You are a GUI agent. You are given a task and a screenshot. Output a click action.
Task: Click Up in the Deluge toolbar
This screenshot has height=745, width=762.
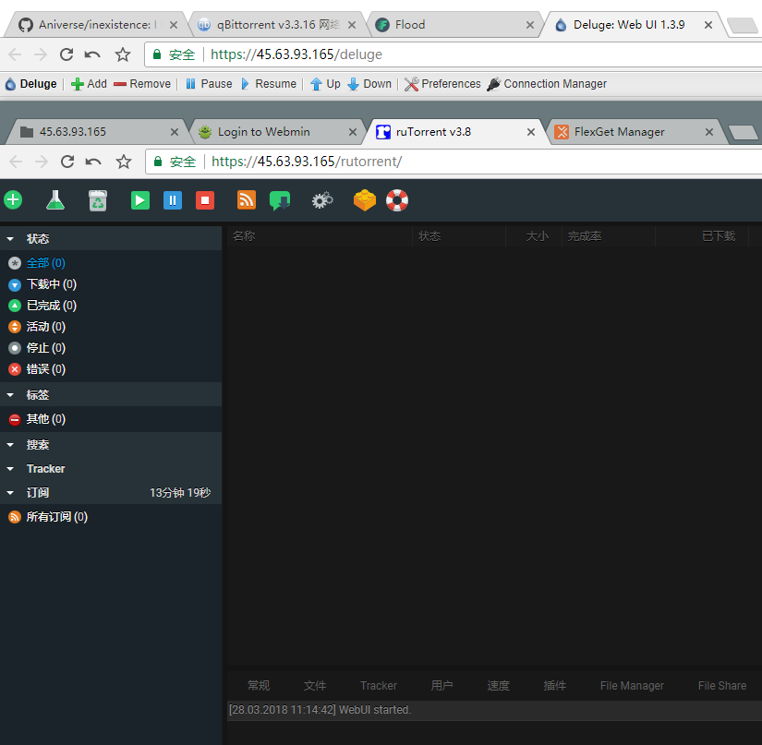(325, 84)
